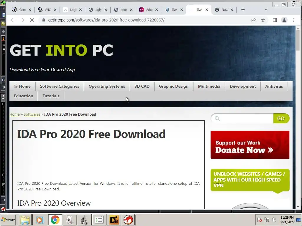This screenshot has height=226, width=302.
Task: Click the taskbar clock showing 11:29 PM
Action: click(287, 220)
